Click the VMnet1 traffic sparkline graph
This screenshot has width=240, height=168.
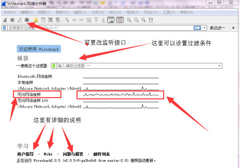coord(121,88)
